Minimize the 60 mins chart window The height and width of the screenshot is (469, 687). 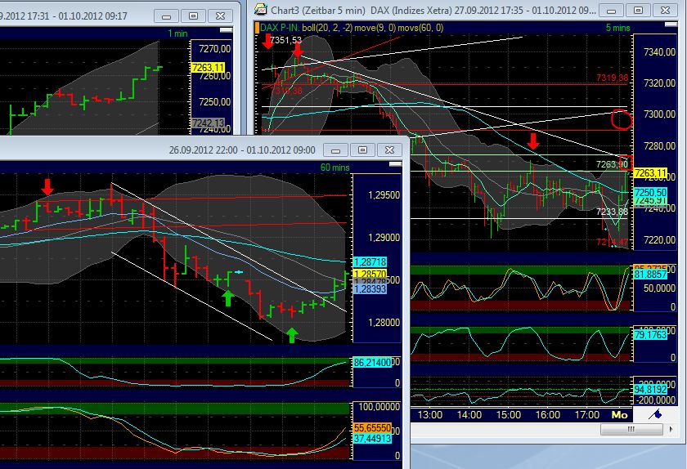335,150
